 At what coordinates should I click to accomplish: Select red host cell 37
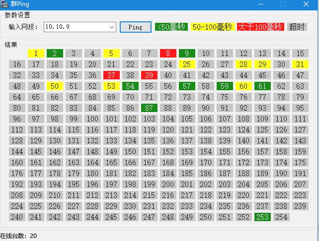[111, 75]
